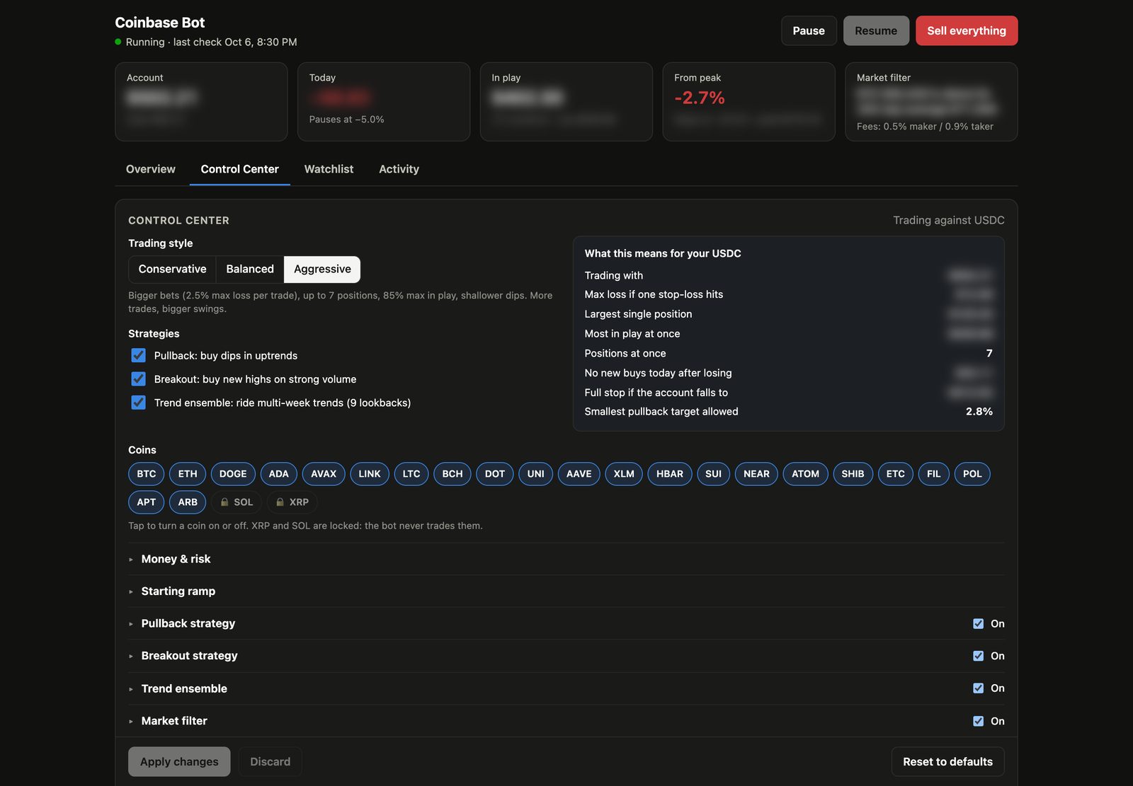This screenshot has height=786, width=1133.
Task: Click the locked XRP coin chip
Action: coord(292,502)
